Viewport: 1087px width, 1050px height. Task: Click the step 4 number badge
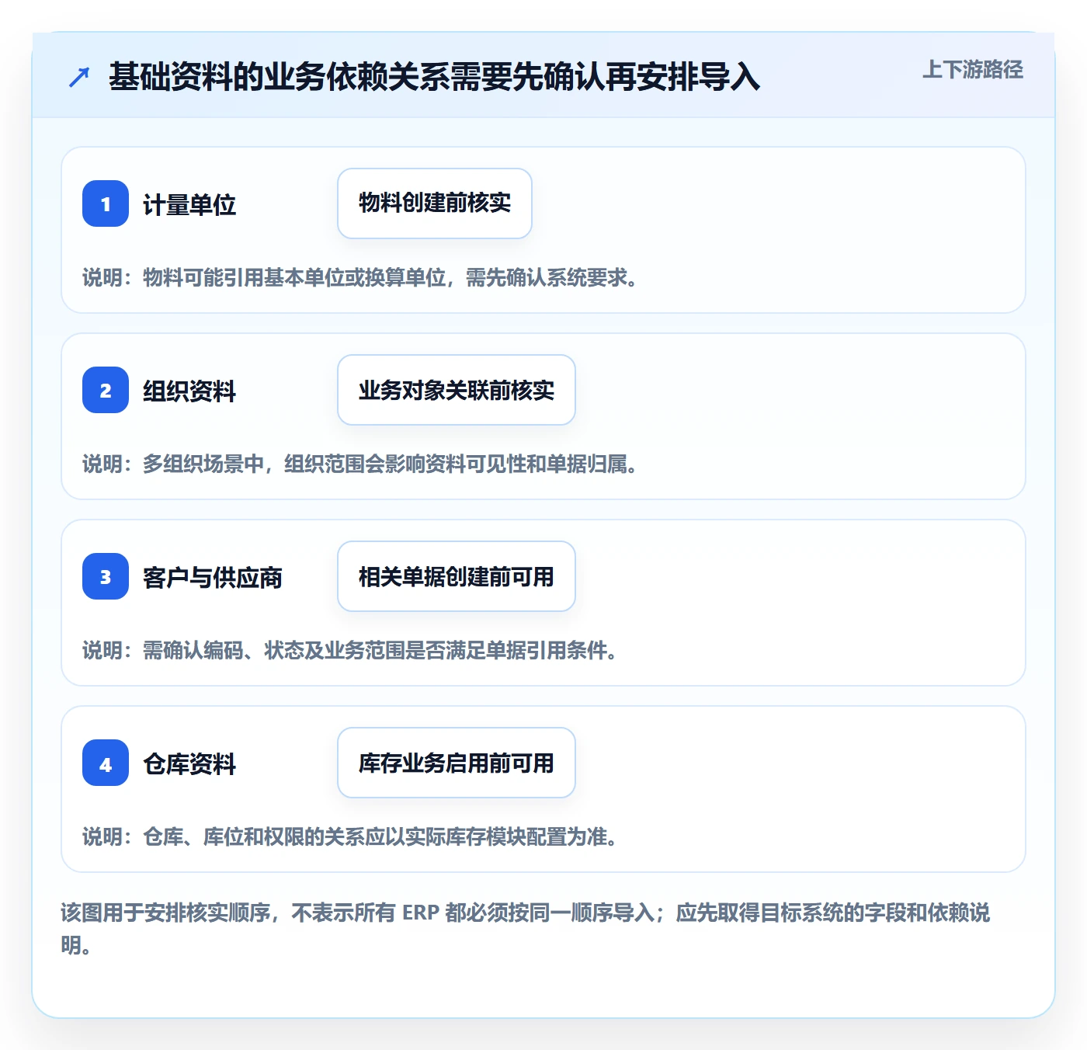pos(106,763)
